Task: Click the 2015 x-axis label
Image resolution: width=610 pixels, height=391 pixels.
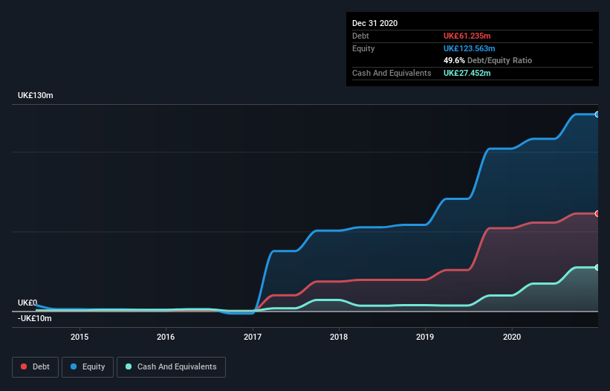Action: (80, 337)
